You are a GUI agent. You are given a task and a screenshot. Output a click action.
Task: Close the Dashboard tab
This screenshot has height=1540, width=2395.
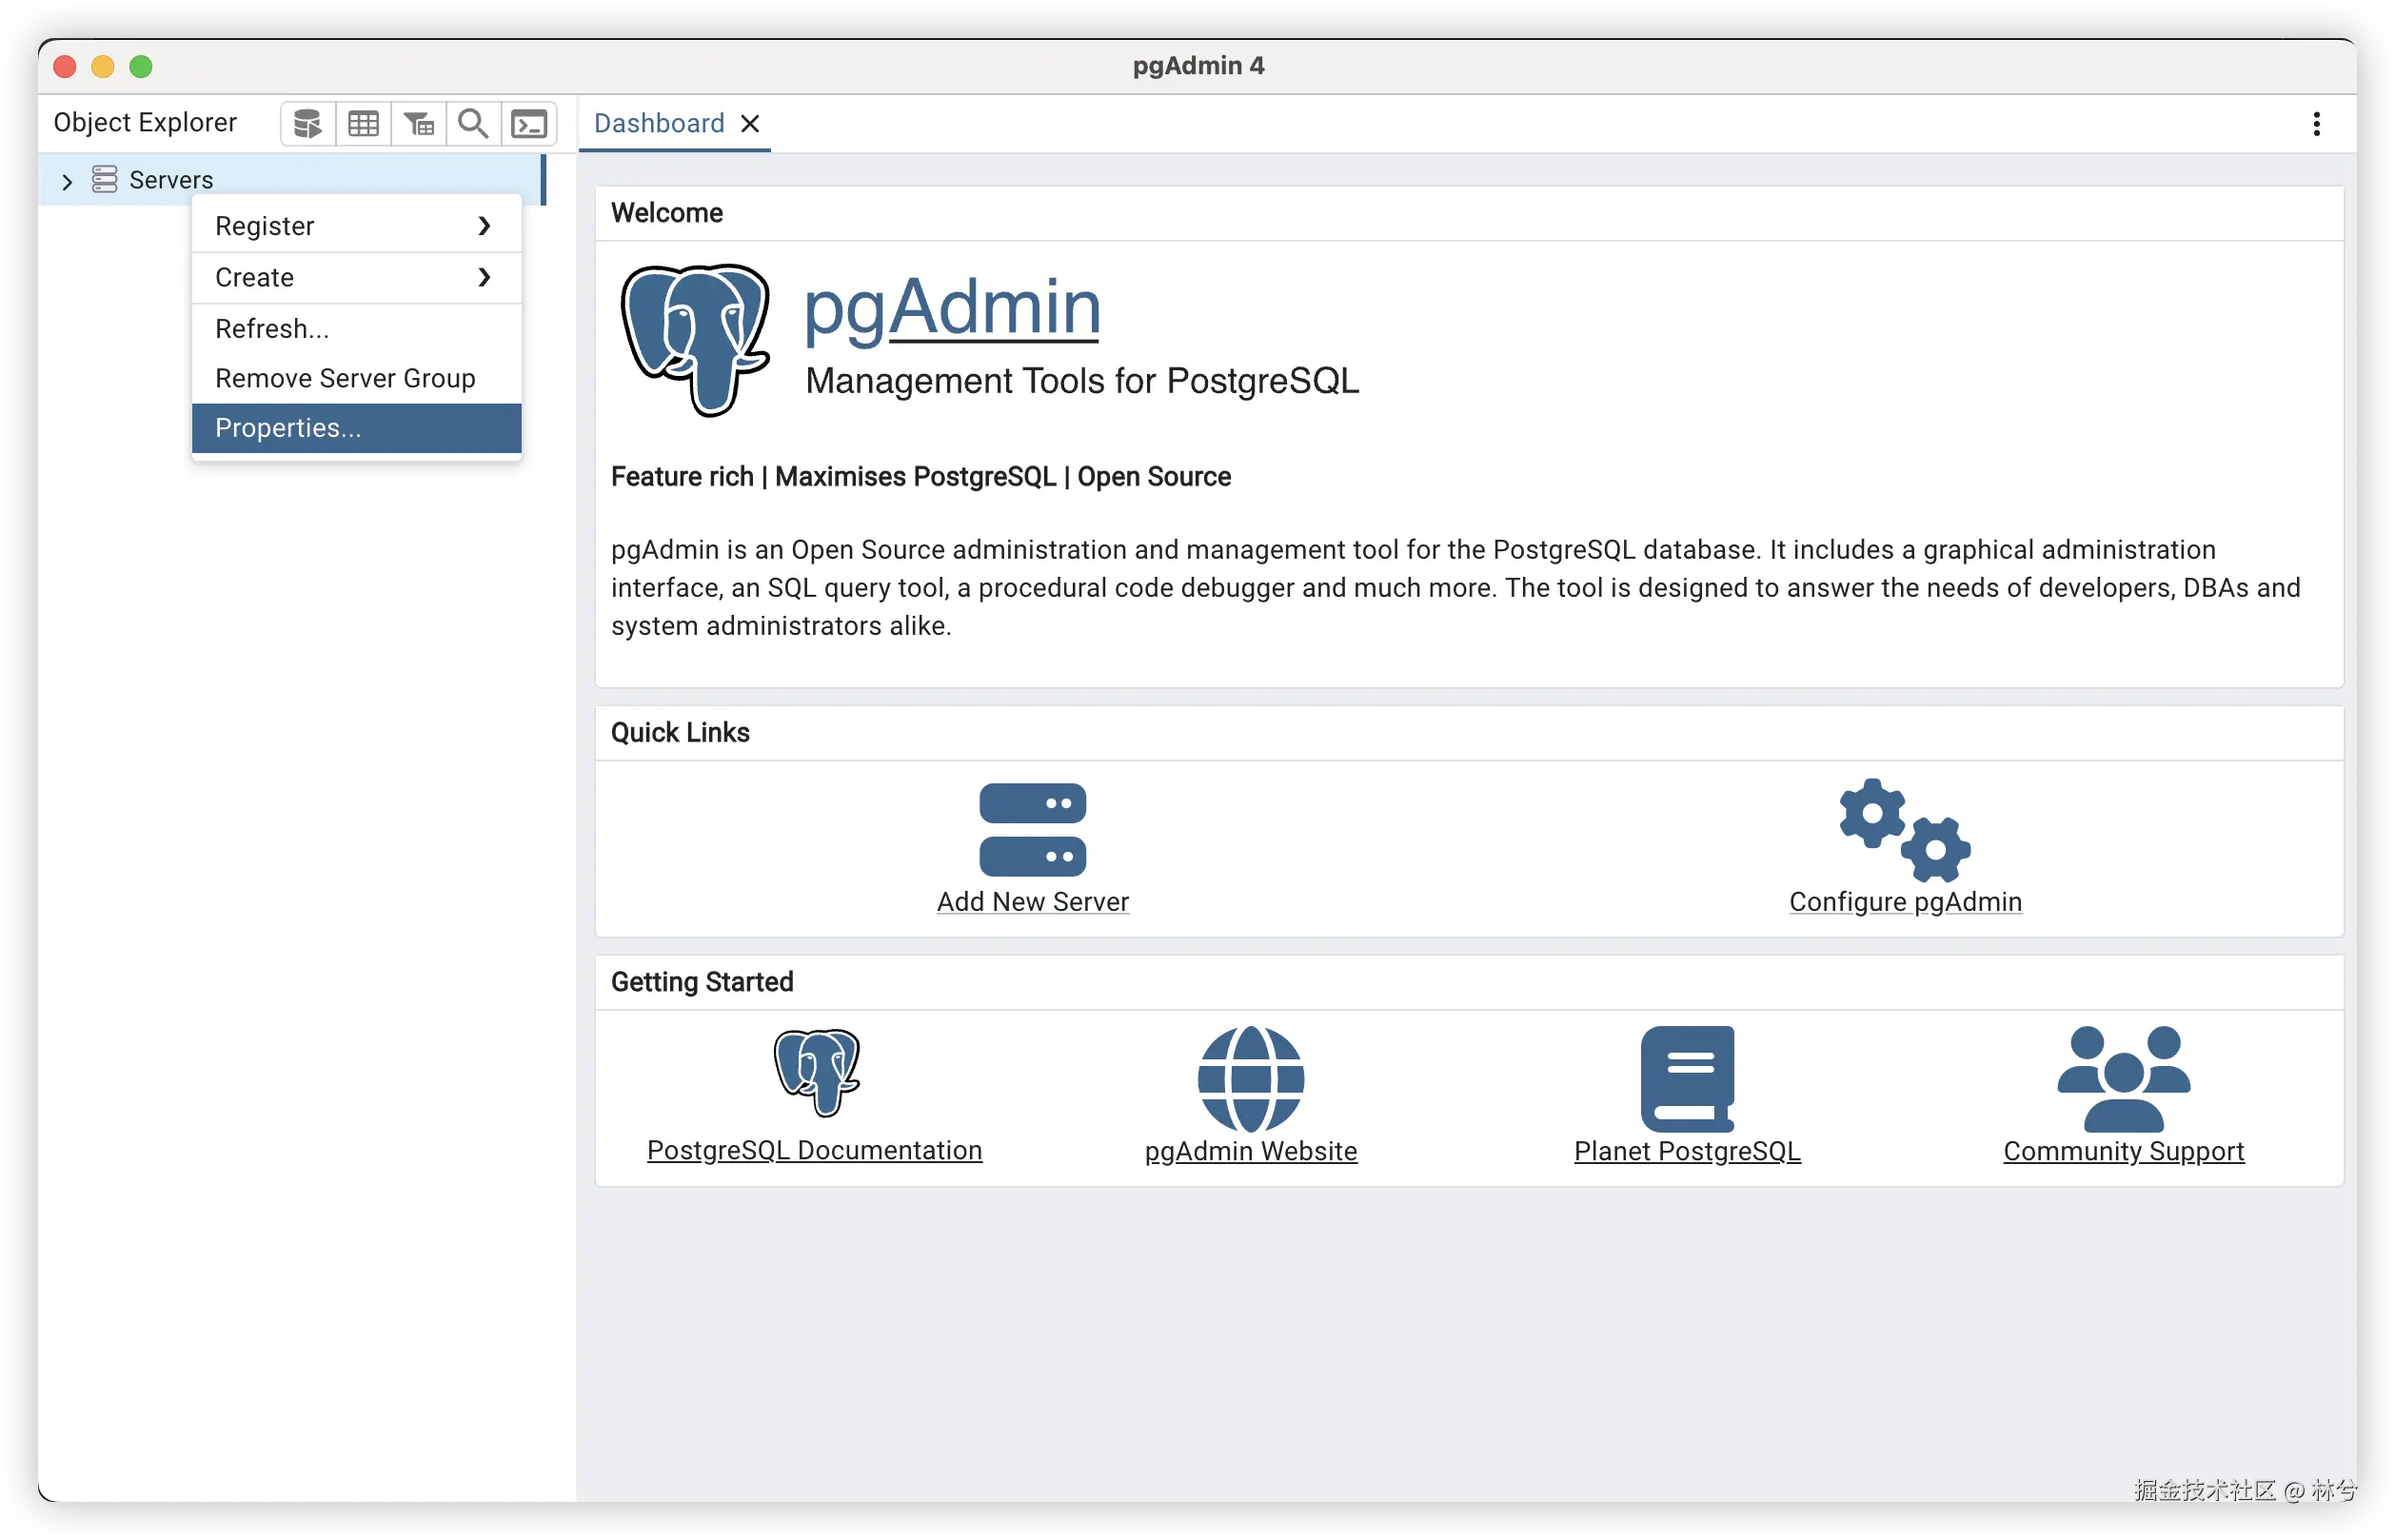(x=750, y=123)
